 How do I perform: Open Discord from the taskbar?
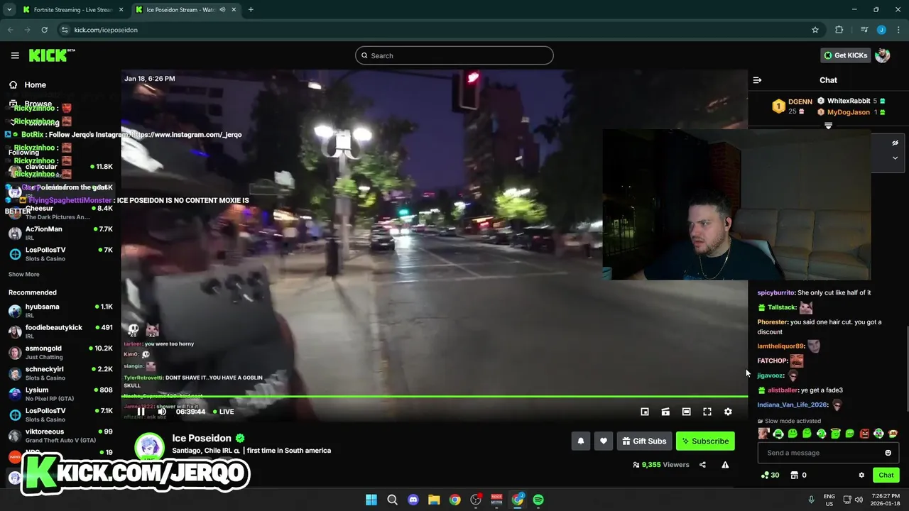coord(413,500)
